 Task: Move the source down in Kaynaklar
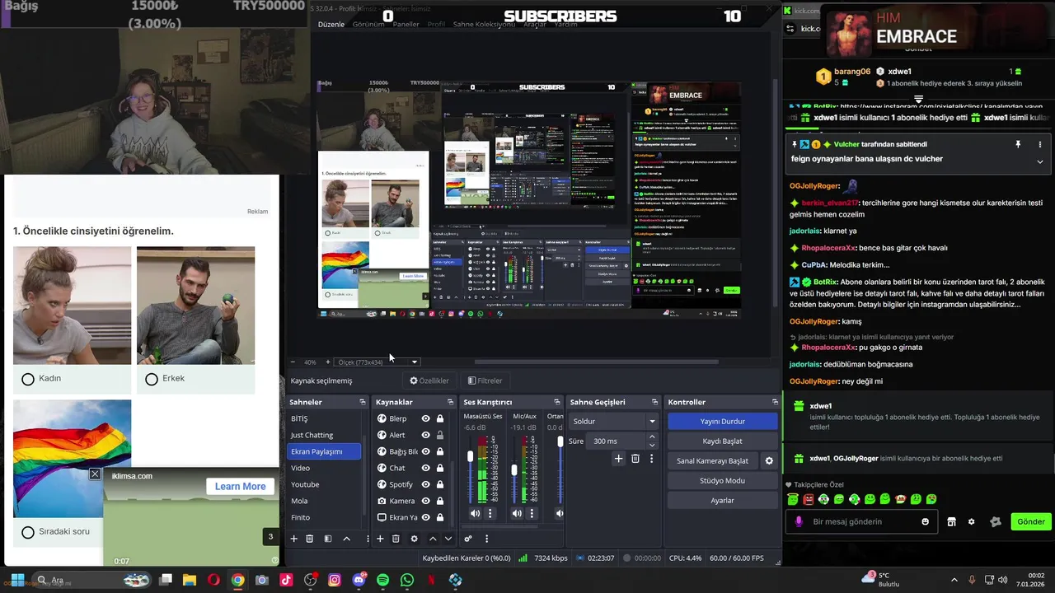[448, 539]
